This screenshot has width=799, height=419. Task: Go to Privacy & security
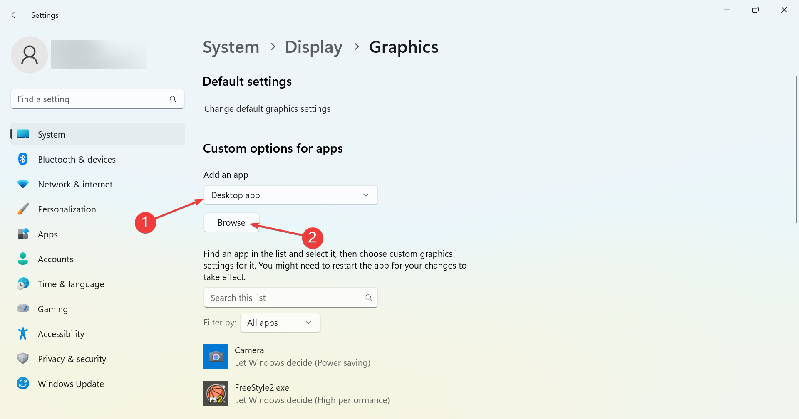tap(97, 359)
